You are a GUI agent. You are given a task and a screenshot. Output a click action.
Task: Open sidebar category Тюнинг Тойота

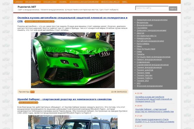[145, 78]
